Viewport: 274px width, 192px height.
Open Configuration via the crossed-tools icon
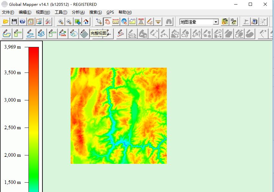click(x=48, y=22)
